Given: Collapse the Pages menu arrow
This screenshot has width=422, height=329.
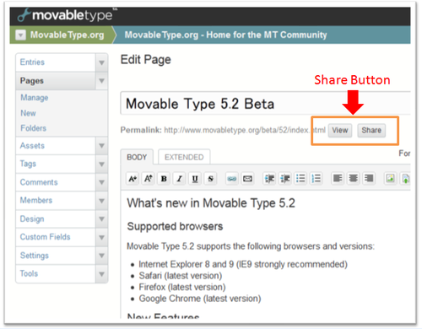Looking at the screenshot, I should [x=101, y=81].
